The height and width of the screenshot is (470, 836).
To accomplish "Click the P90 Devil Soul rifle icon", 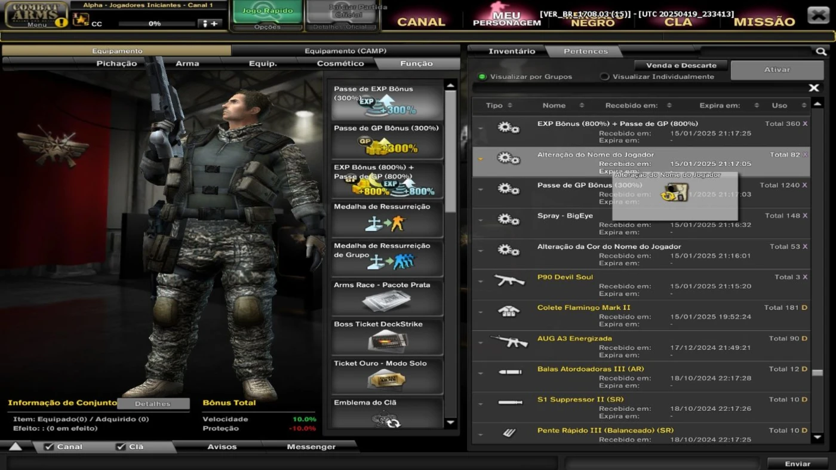I will pyautogui.click(x=509, y=280).
